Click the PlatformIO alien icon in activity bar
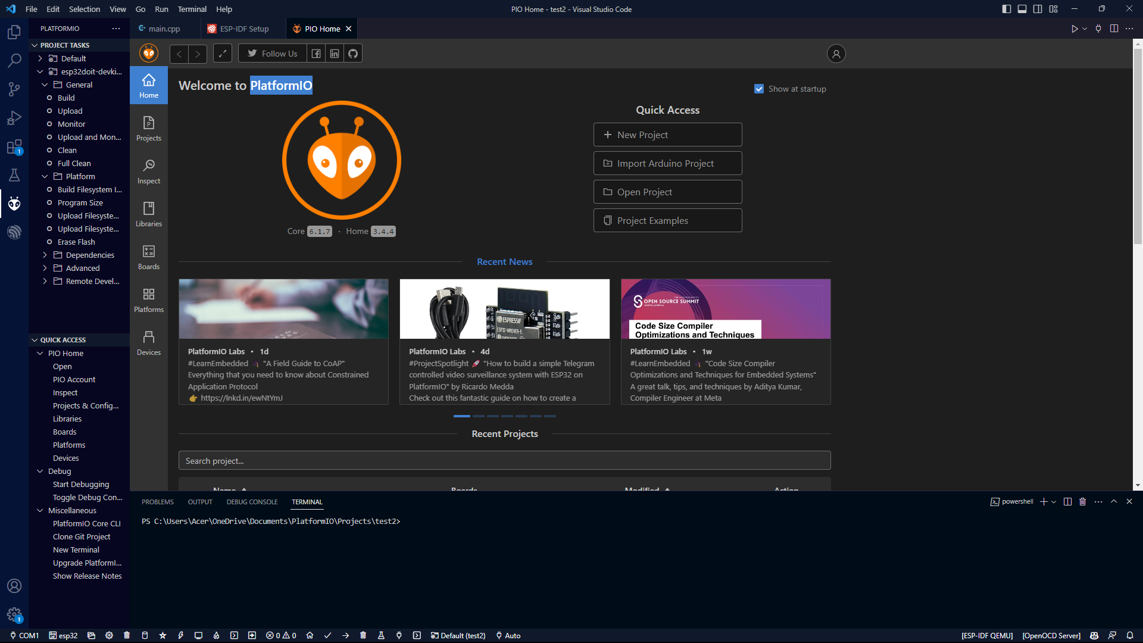Screen dimensions: 1143x643 (14, 204)
